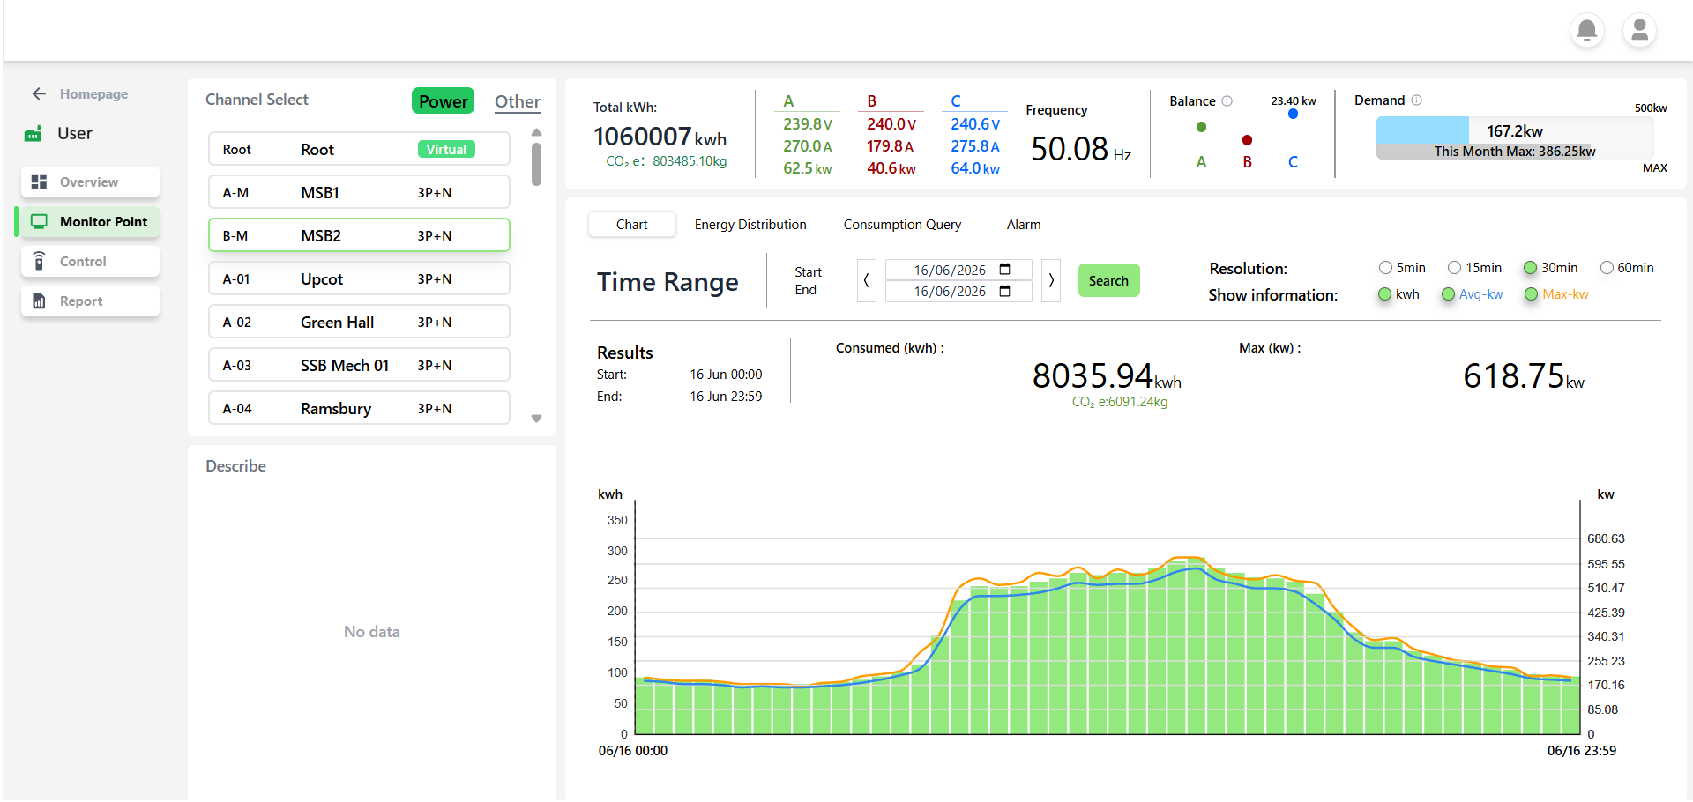Switch channel list to Other
The height and width of the screenshot is (802, 1693).
[517, 101]
